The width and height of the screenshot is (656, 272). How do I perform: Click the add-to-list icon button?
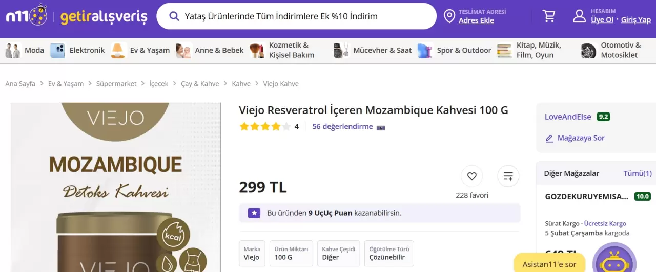click(x=508, y=176)
